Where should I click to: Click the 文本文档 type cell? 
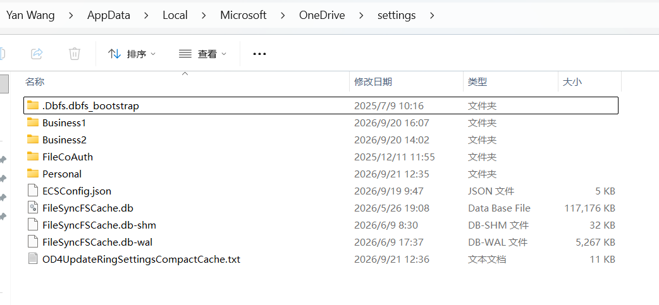[x=487, y=260]
